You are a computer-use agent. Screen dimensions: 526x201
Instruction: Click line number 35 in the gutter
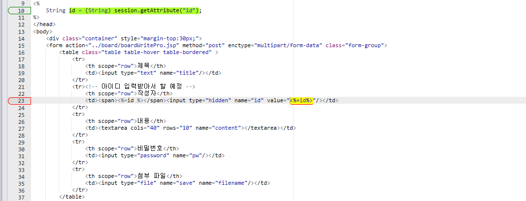pyautogui.click(x=21, y=183)
